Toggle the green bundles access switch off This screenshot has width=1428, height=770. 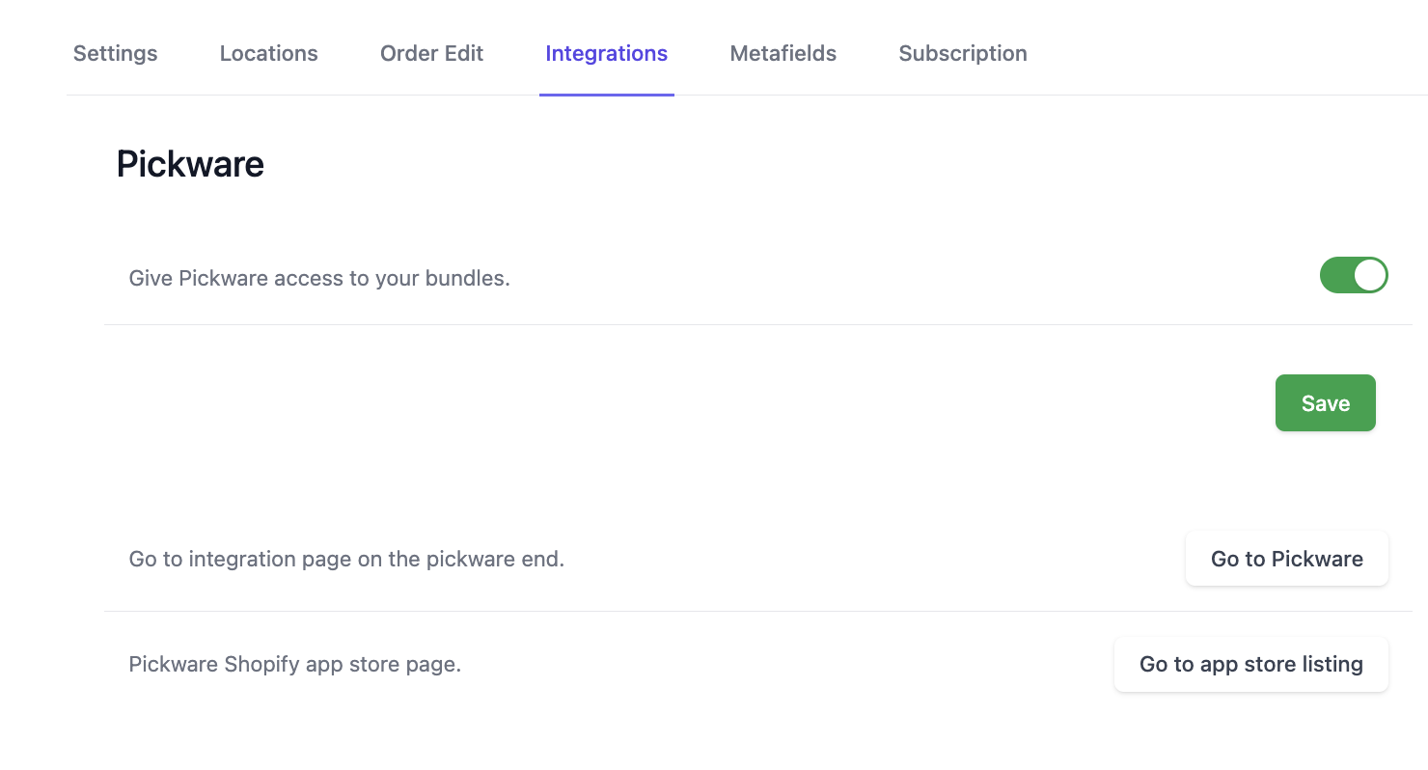[x=1354, y=275]
